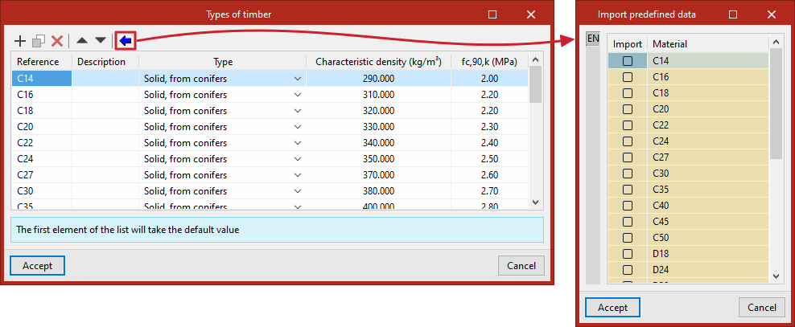Click density value 310.000 for C16
The width and height of the screenshot is (795, 327).
378,95
